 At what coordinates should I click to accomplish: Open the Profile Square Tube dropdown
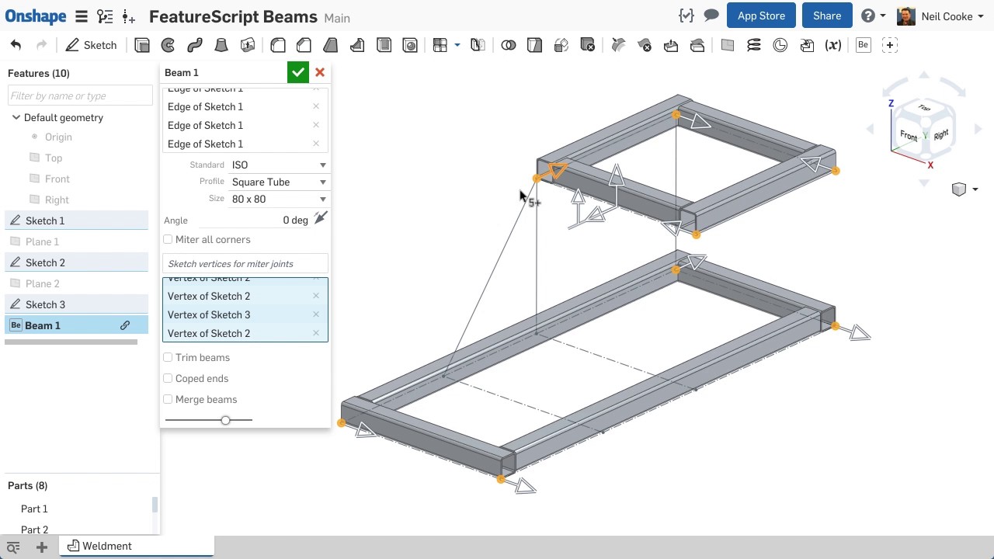[278, 182]
